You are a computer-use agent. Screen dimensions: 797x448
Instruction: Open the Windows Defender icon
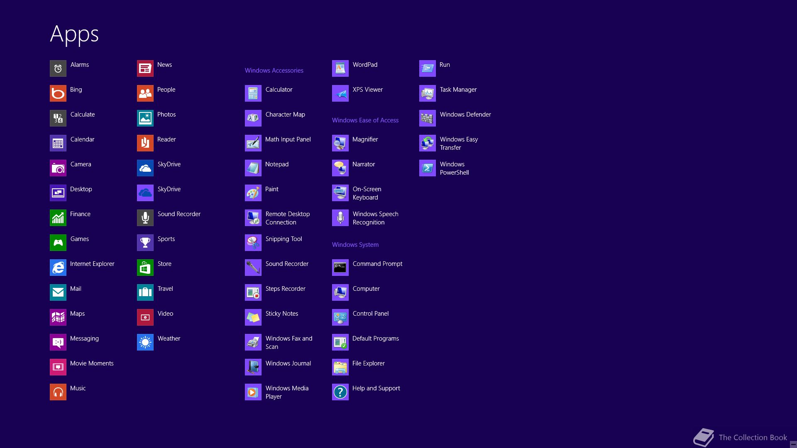428,118
